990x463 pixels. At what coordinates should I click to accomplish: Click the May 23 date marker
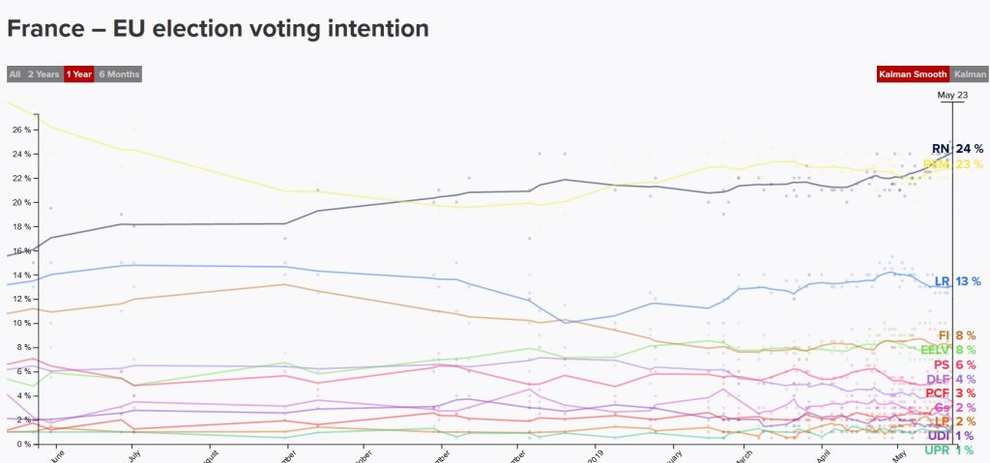(x=952, y=96)
